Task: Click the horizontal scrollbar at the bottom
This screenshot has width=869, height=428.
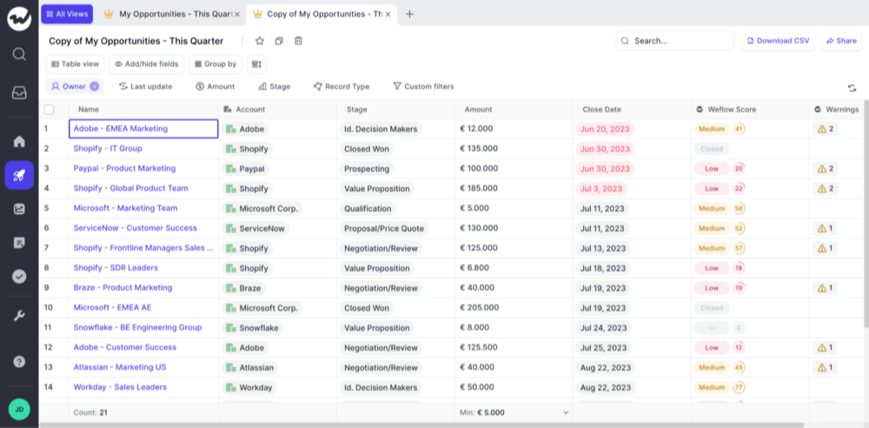Action: tap(420, 425)
